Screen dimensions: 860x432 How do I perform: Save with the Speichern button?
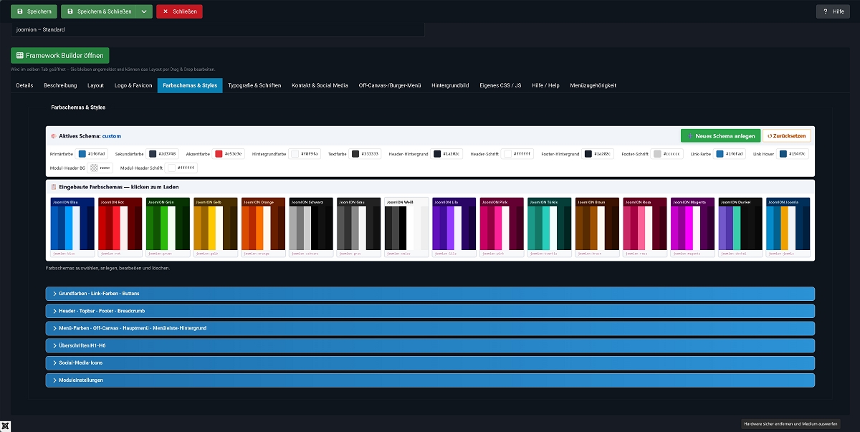(34, 11)
